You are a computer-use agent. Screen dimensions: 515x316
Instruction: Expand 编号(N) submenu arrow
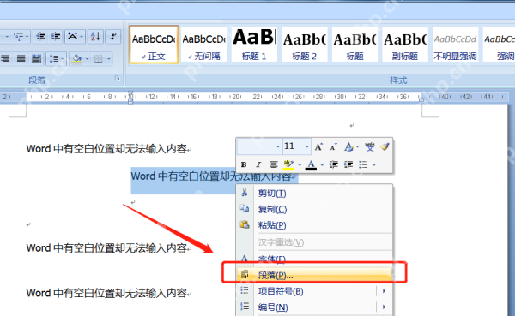point(384,307)
